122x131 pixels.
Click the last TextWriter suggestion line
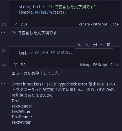tap(21, 122)
